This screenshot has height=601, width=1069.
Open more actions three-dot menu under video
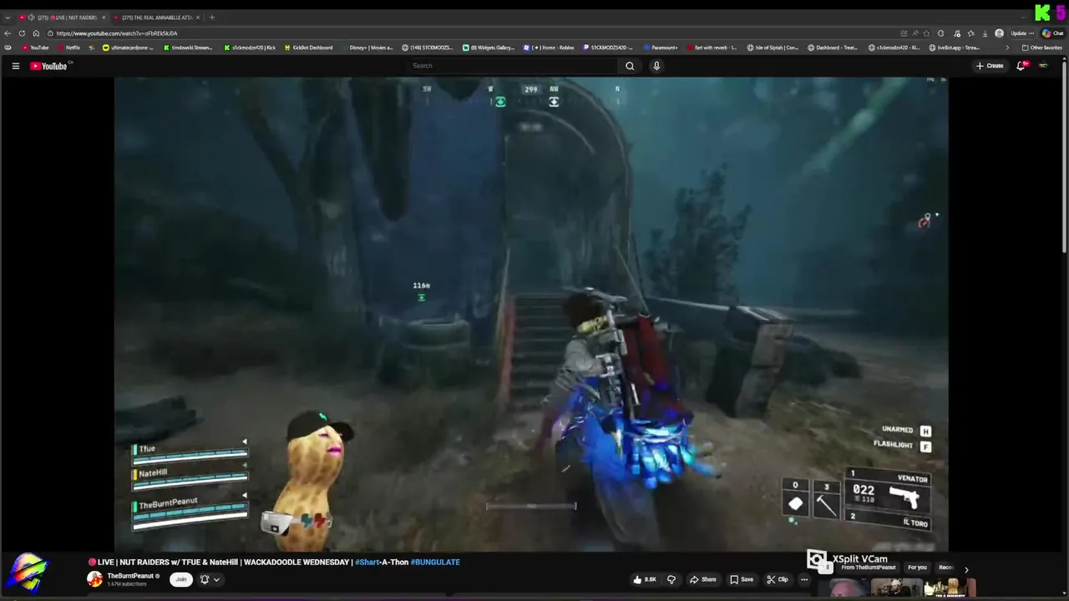804,579
